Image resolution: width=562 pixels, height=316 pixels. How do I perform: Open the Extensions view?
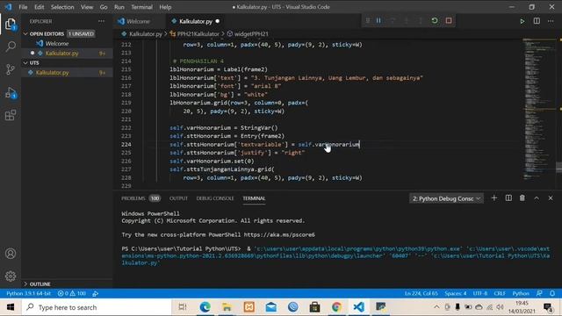pos(11,115)
